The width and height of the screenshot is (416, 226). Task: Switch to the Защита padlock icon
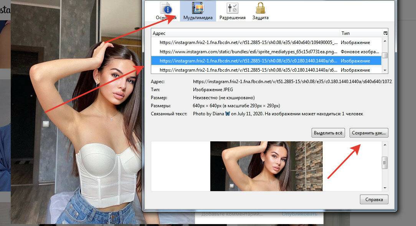tap(261, 11)
